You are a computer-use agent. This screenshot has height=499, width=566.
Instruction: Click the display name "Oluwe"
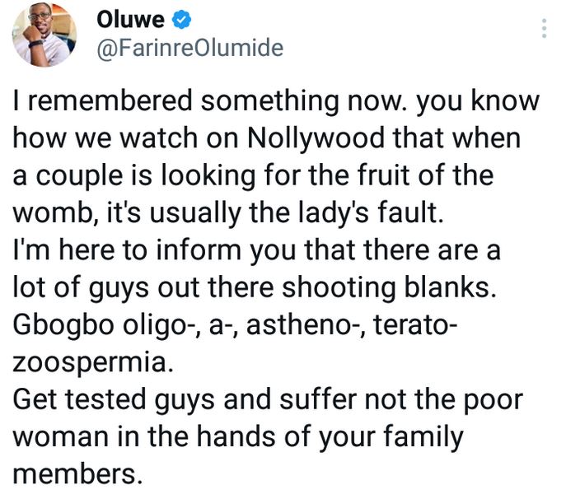point(130,18)
